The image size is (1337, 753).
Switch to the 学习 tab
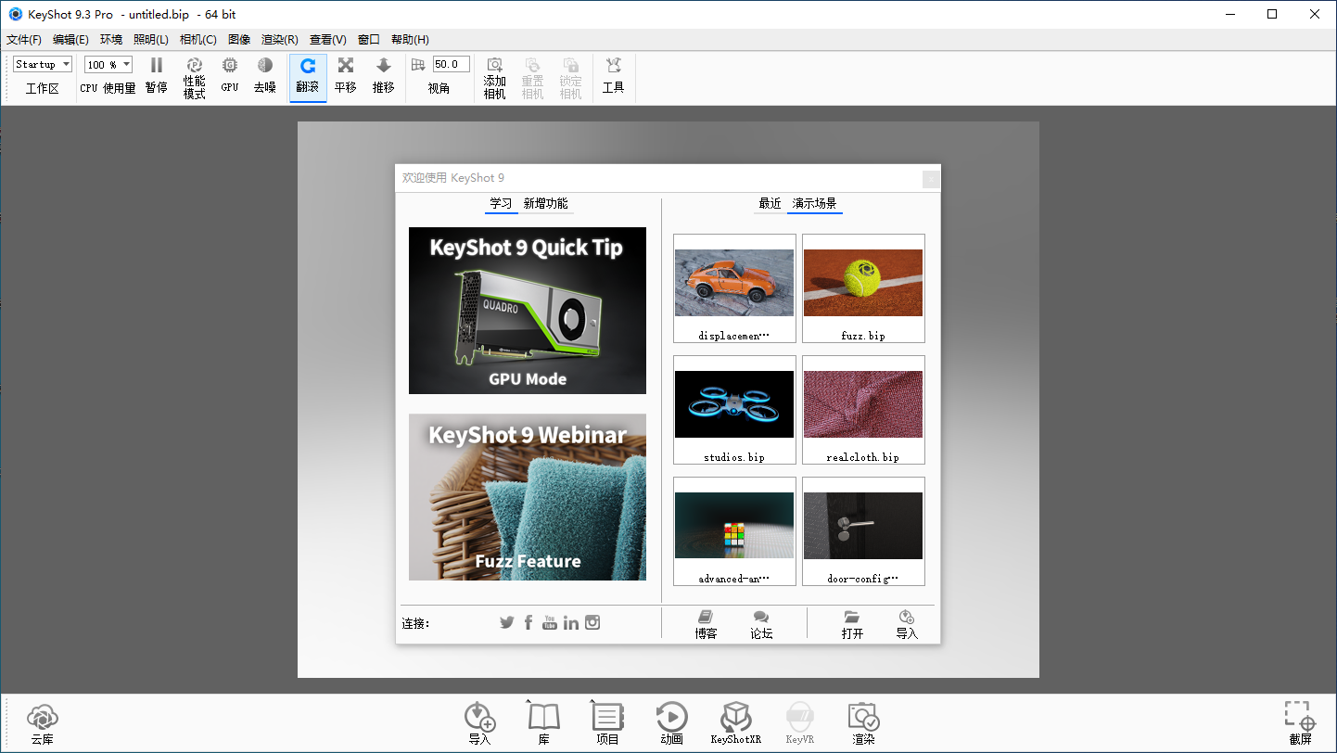click(x=501, y=203)
